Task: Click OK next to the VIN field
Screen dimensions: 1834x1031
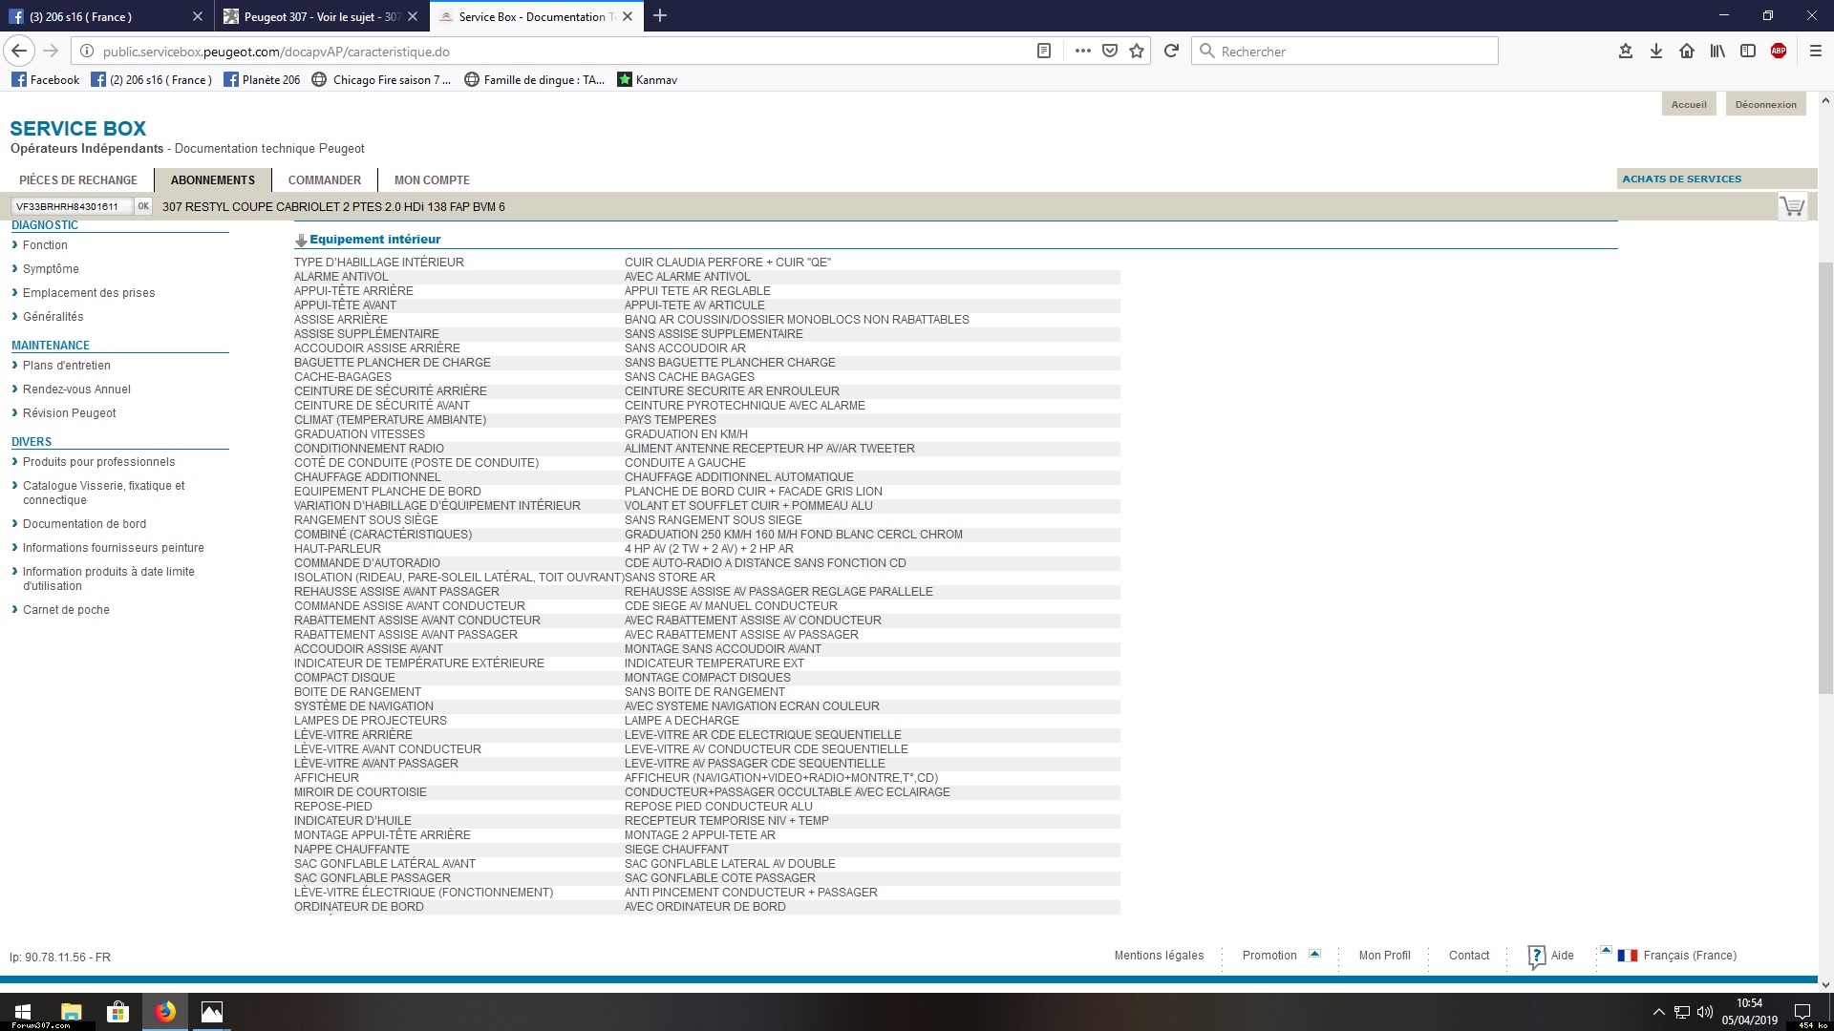Action: click(143, 206)
